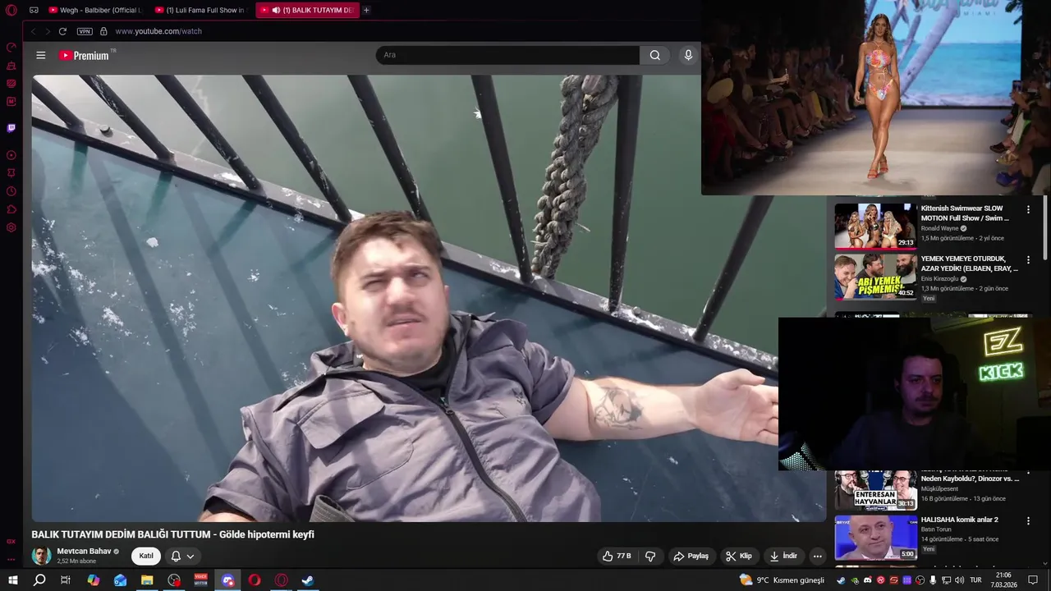Open the Windows Start menu
This screenshot has width=1051, height=591.
12,580
